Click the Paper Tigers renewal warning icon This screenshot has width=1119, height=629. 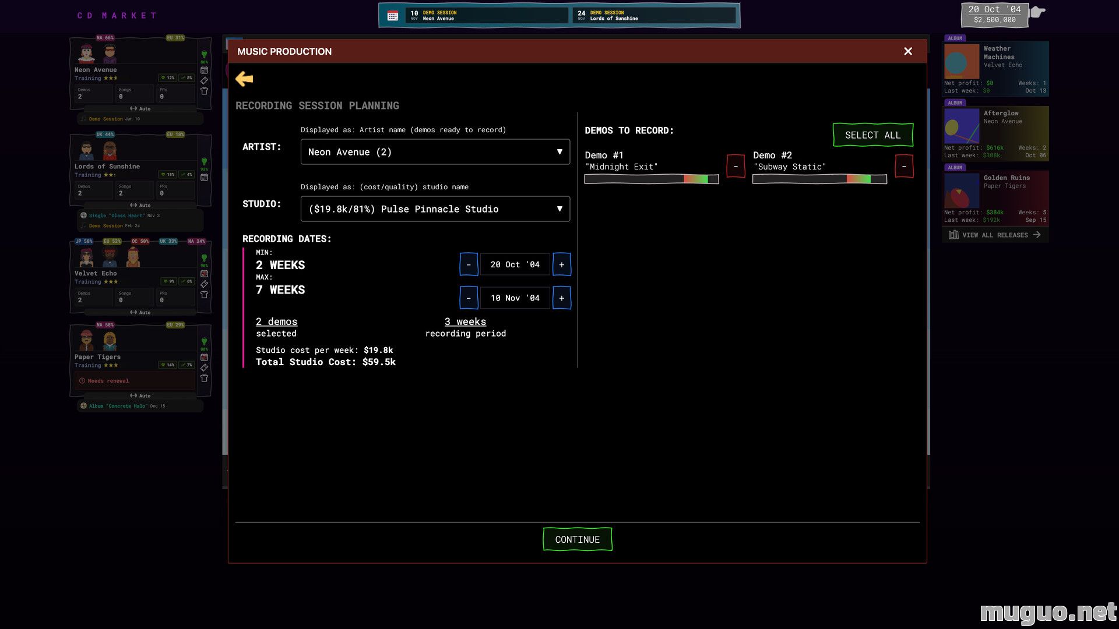[82, 381]
